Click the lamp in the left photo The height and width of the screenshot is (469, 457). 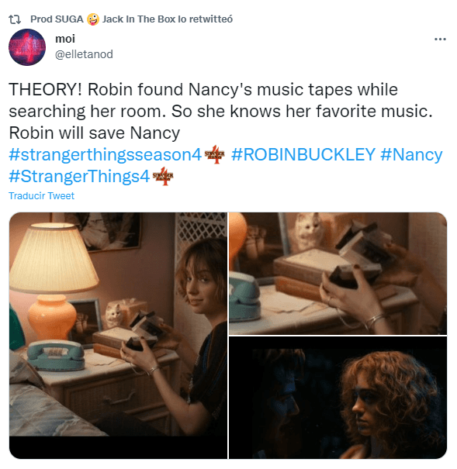pyautogui.click(x=53, y=281)
